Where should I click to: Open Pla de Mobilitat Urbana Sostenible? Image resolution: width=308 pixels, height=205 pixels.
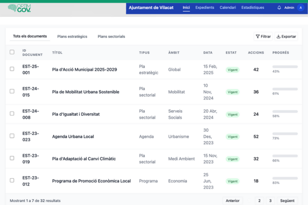(x=85, y=92)
